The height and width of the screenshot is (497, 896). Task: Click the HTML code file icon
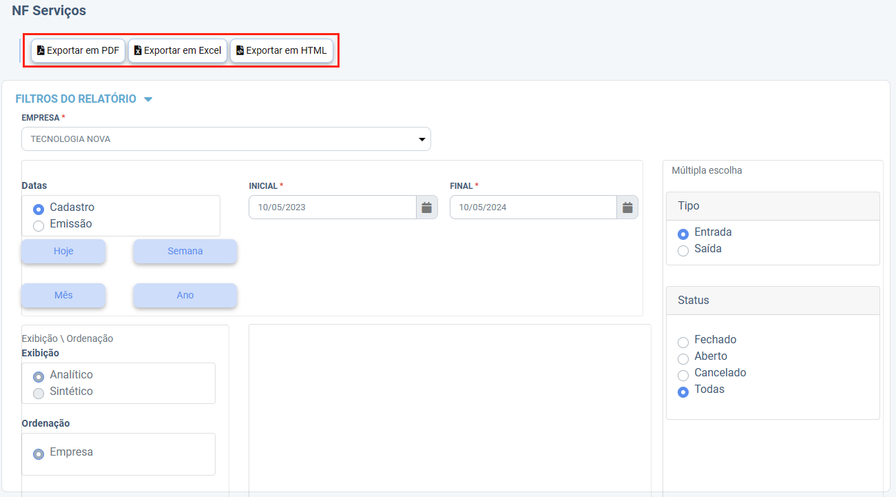pyautogui.click(x=240, y=50)
